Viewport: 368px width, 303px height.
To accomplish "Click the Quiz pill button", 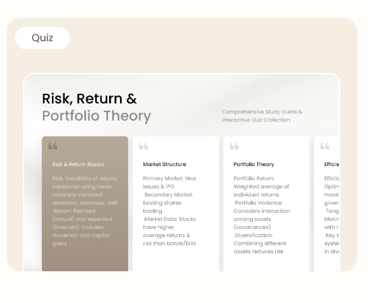I will click(42, 38).
